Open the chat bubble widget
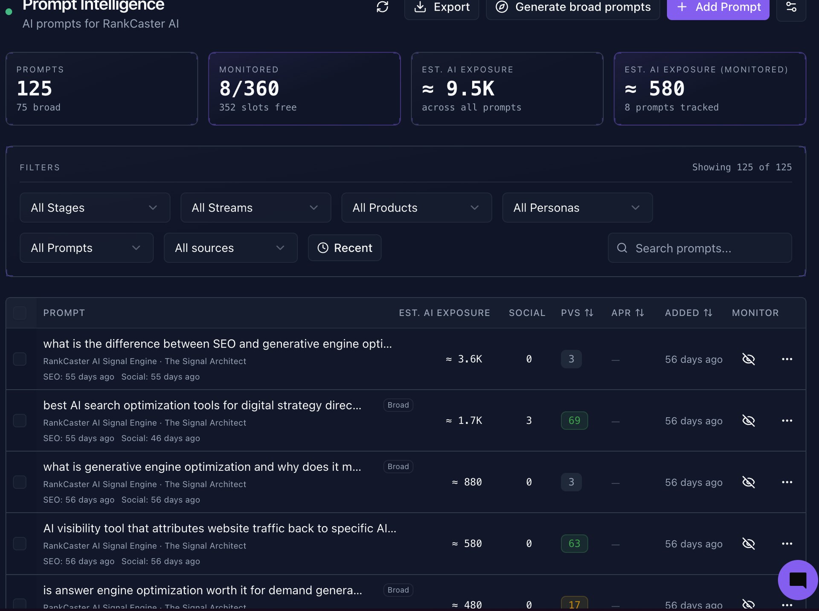Image resolution: width=819 pixels, height=611 pixels. [x=798, y=580]
